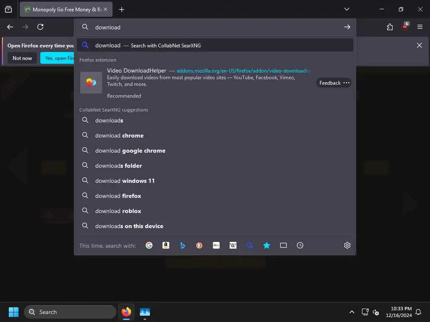Search with eBay one-off engine icon
Viewport: 430px width, 322px height.
(216, 245)
